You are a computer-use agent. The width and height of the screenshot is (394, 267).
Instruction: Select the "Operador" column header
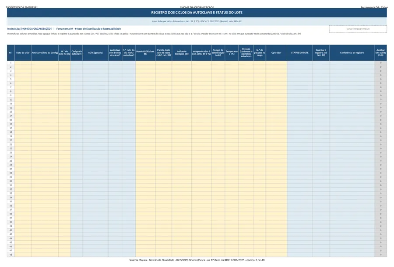coord(276,53)
